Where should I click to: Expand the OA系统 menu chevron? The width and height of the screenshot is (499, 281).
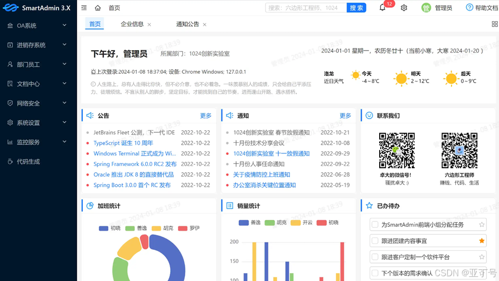tap(64, 25)
